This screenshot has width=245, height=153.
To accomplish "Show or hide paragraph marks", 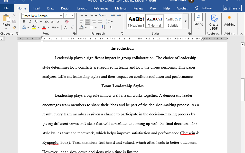I will [111, 27].
